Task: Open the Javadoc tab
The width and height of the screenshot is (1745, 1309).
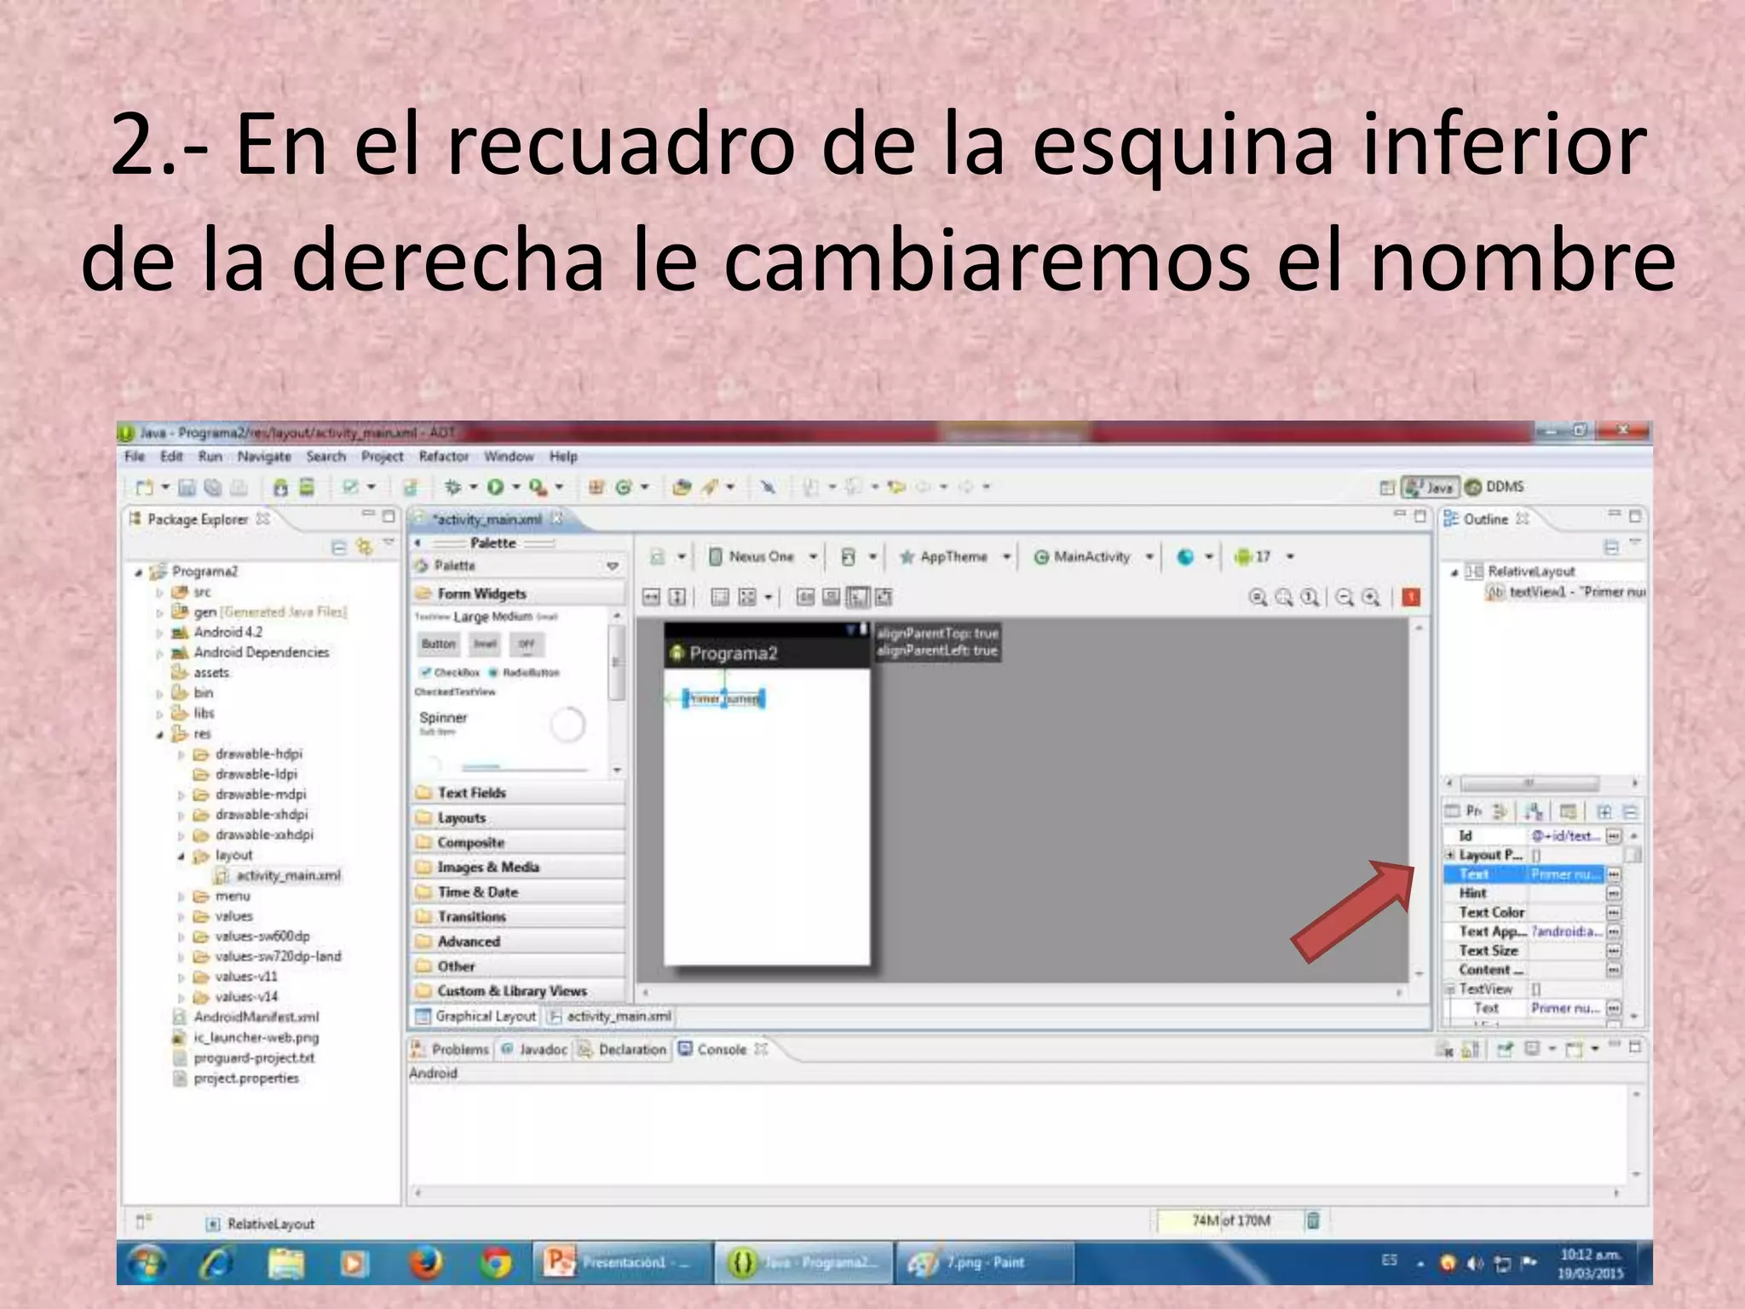Action: click(x=535, y=1050)
